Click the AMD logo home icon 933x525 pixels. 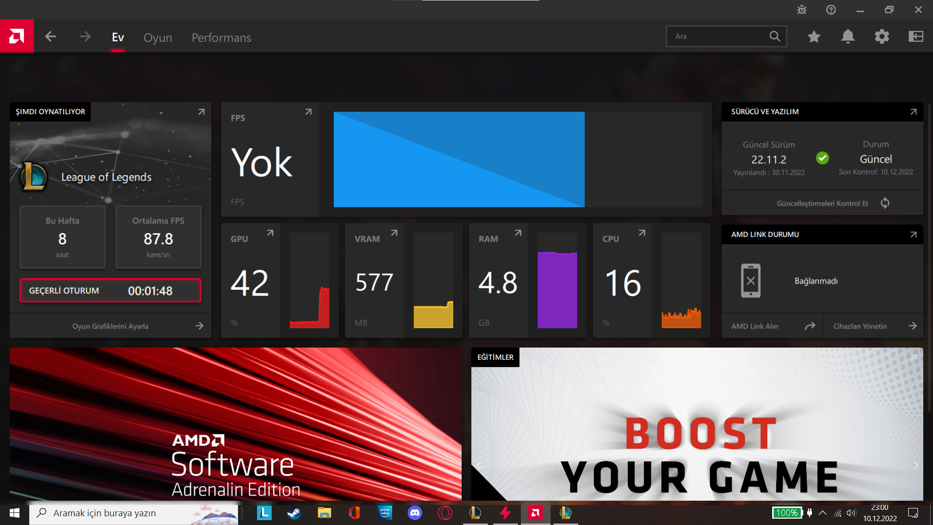click(x=17, y=36)
